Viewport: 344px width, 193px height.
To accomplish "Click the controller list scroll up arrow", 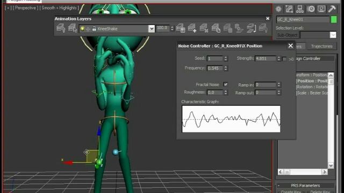I will coord(331,76).
